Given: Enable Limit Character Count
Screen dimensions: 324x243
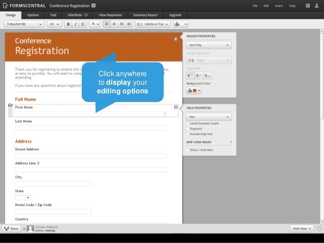Looking at the screenshot, I should tap(187, 123).
